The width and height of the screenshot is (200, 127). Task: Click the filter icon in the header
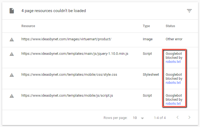(190, 11)
